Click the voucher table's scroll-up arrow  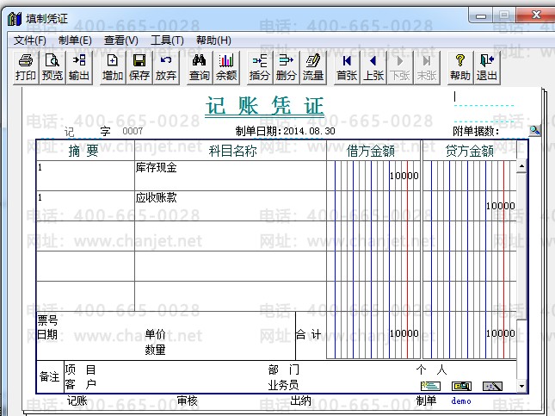coord(521,167)
